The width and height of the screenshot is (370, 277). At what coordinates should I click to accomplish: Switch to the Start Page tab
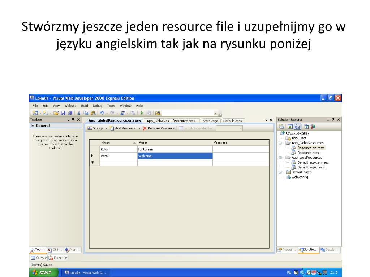point(210,121)
